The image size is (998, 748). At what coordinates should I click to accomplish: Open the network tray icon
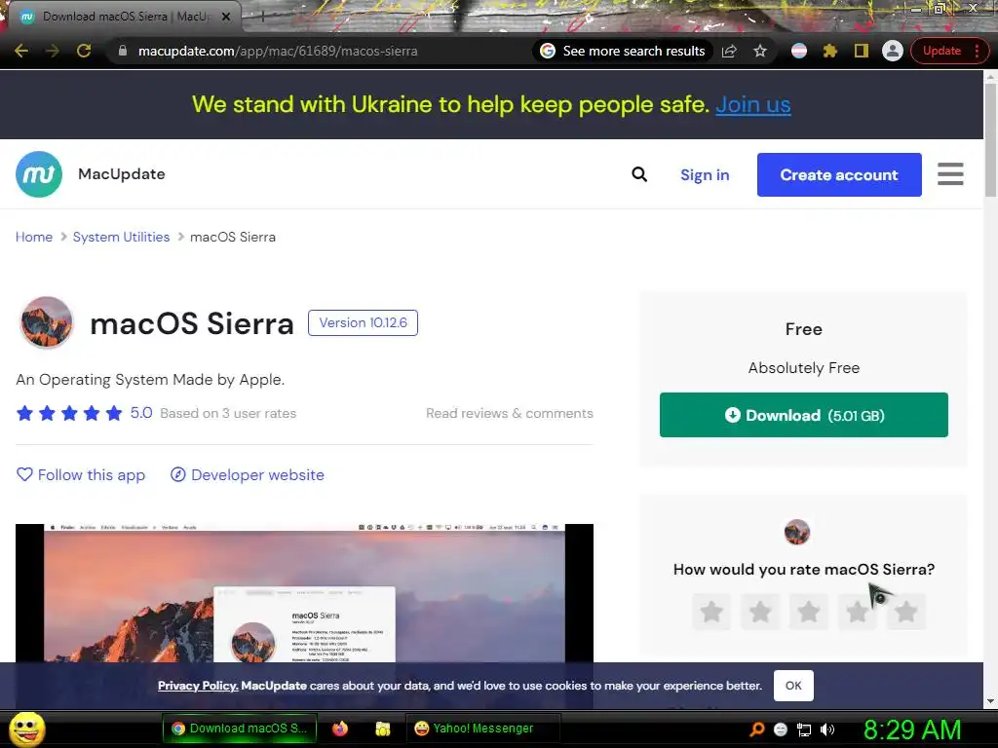click(x=804, y=729)
